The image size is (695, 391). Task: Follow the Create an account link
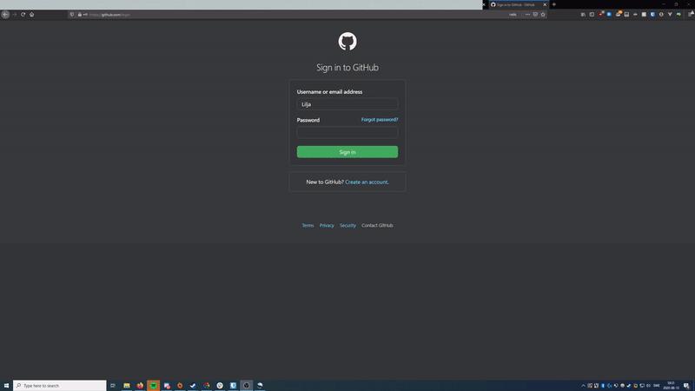pos(366,182)
